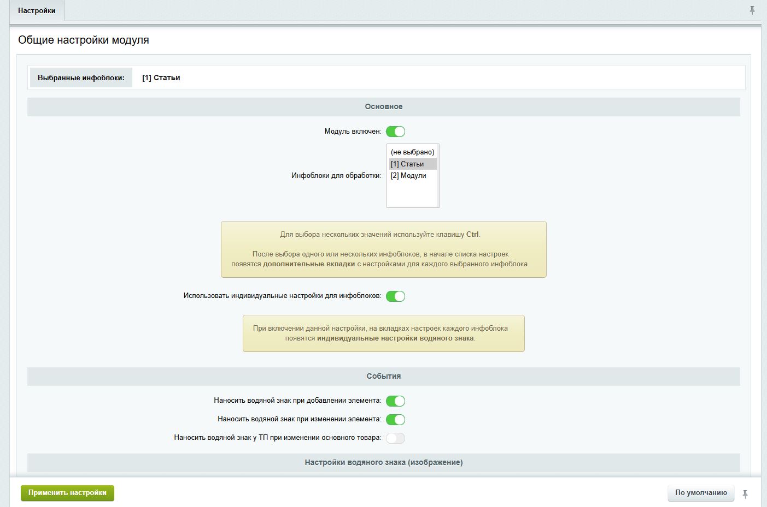Switch to the [1] Статьи settings tab
767x507 pixels.
tap(161, 77)
